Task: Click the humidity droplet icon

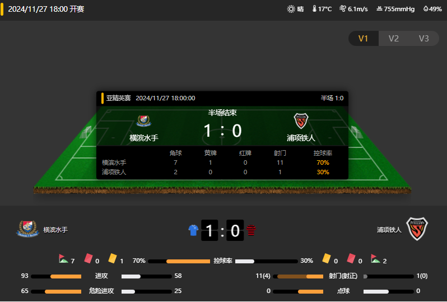Action: [x=426, y=9]
